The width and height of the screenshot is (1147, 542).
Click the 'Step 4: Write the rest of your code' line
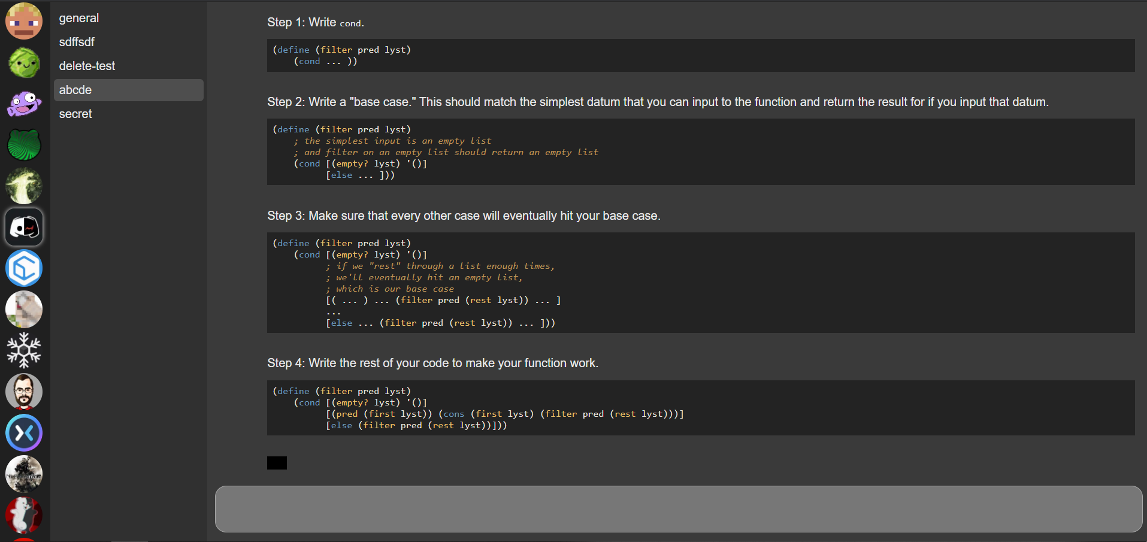point(432,363)
